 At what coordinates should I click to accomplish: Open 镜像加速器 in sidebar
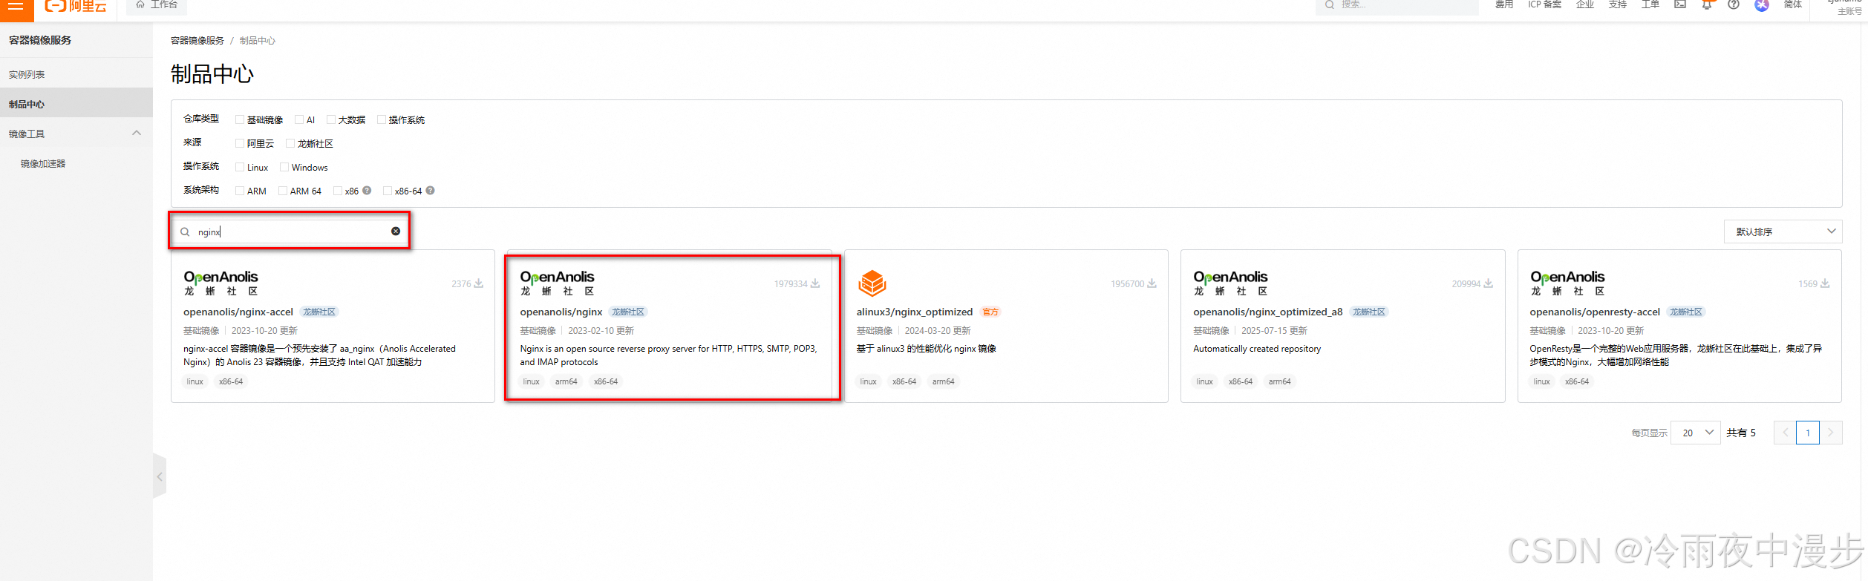[x=43, y=164]
